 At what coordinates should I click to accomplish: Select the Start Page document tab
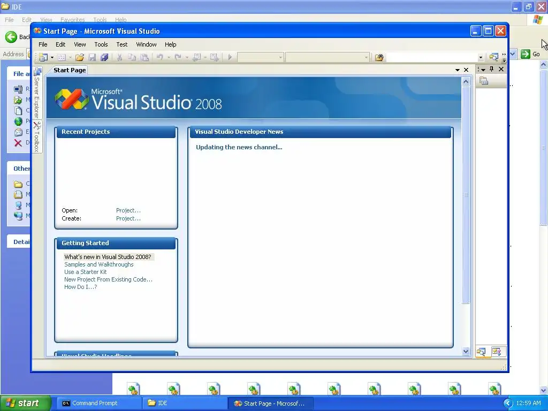point(70,70)
